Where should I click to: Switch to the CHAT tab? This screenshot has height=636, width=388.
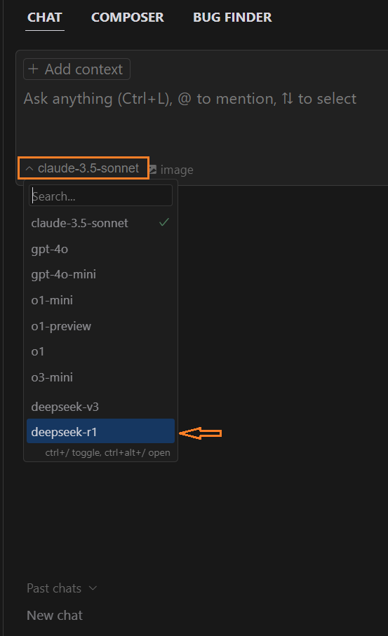pyautogui.click(x=45, y=18)
